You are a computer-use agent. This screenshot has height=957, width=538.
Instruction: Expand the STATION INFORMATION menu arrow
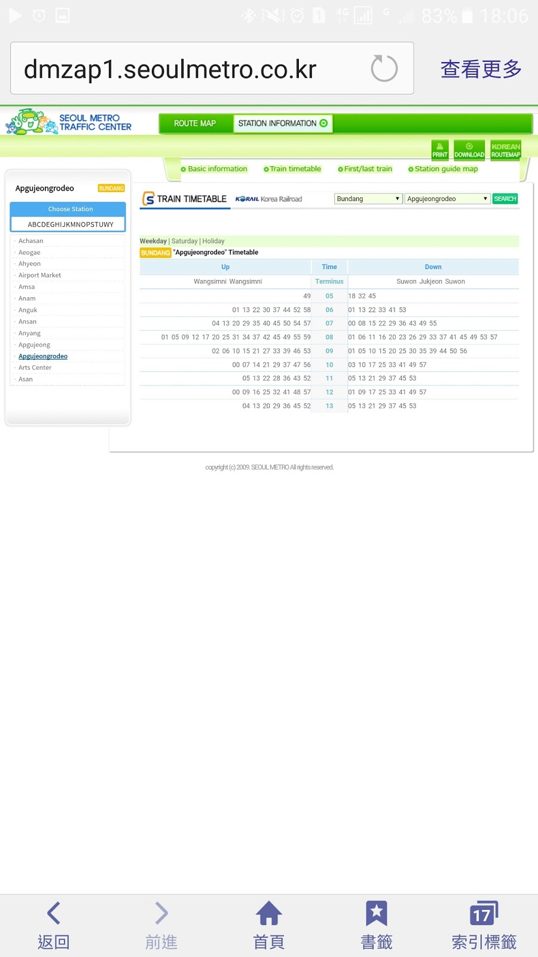tap(324, 123)
